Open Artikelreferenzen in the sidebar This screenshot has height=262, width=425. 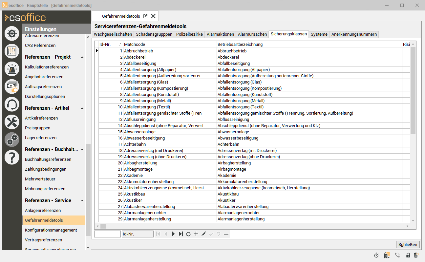tap(41, 118)
